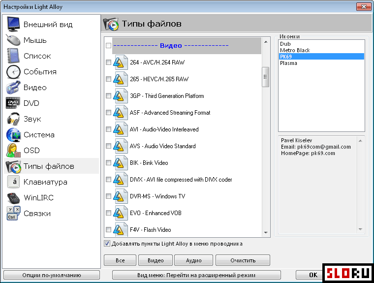Click Вид меню: Перейти на расширенный режим
This screenshot has height=283, width=374.
point(196,275)
